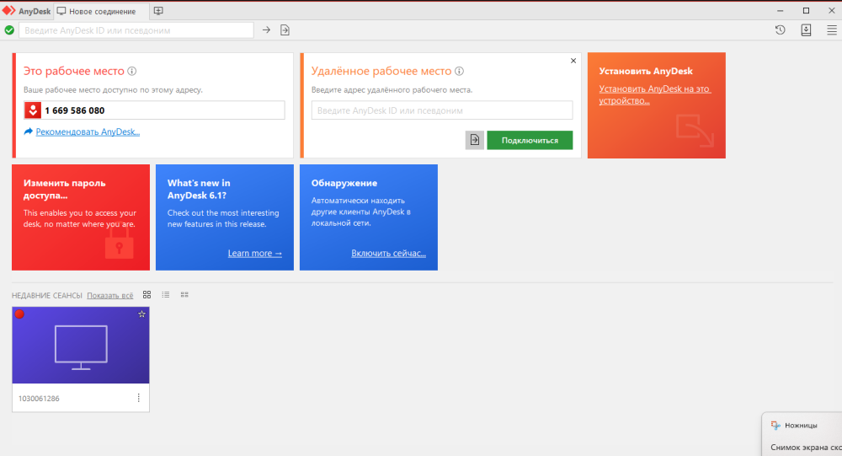The image size is (842, 456).
Task: Click Показать всё recent sessions link
Action: pyautogui.click(x=110, y=295)
